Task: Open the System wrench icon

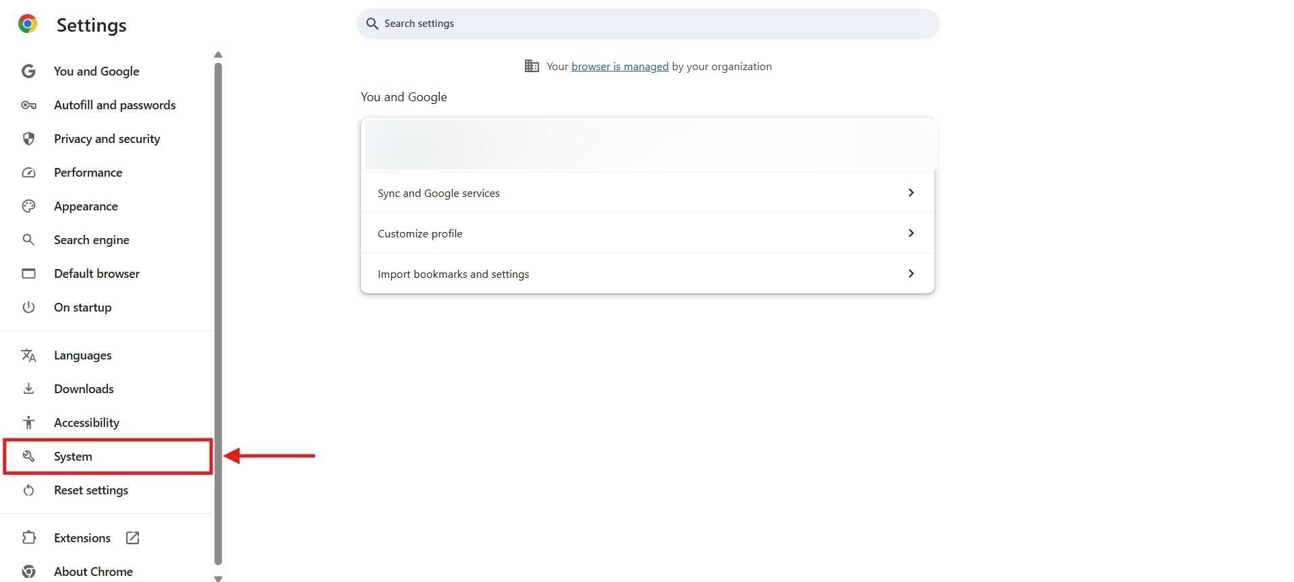Action: pyautogui.click(x=28, y=456)
